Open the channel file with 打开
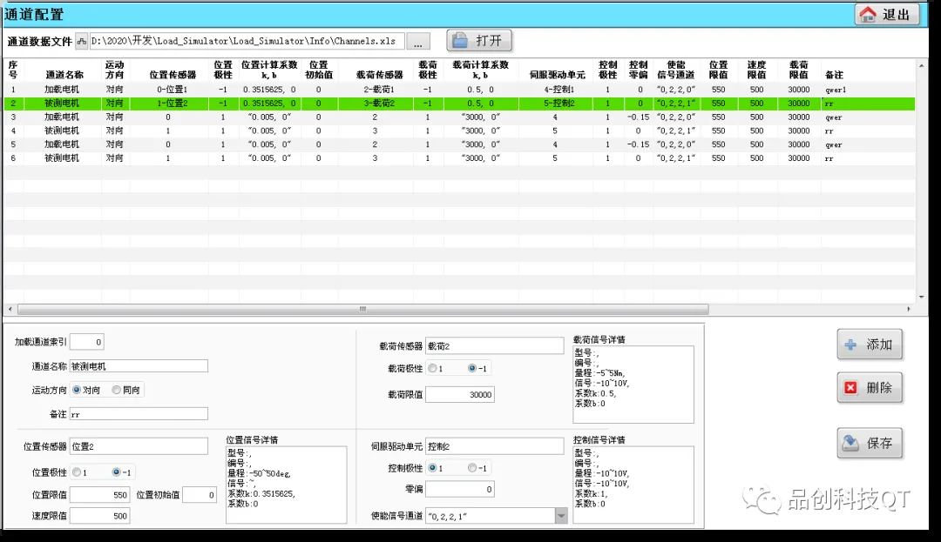This screenshot has height=542, width=941. (x=479, y=41)
